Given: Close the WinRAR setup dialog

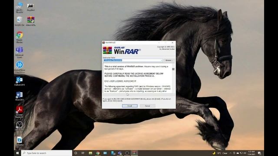Looking at the screenshot, I should click(172, 42).
